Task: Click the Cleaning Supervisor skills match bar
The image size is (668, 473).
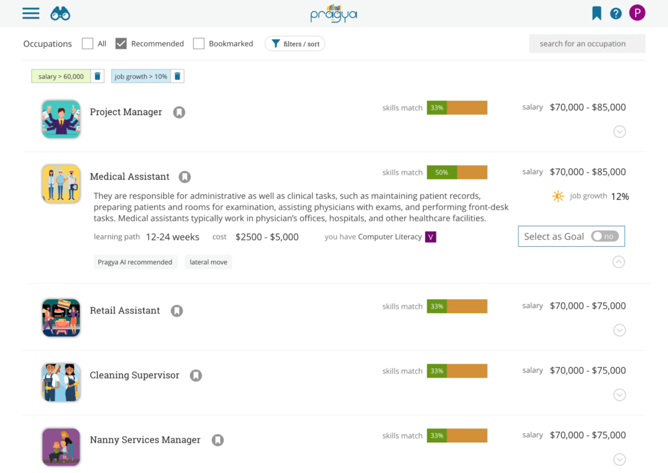Action: tap(457, 371)
